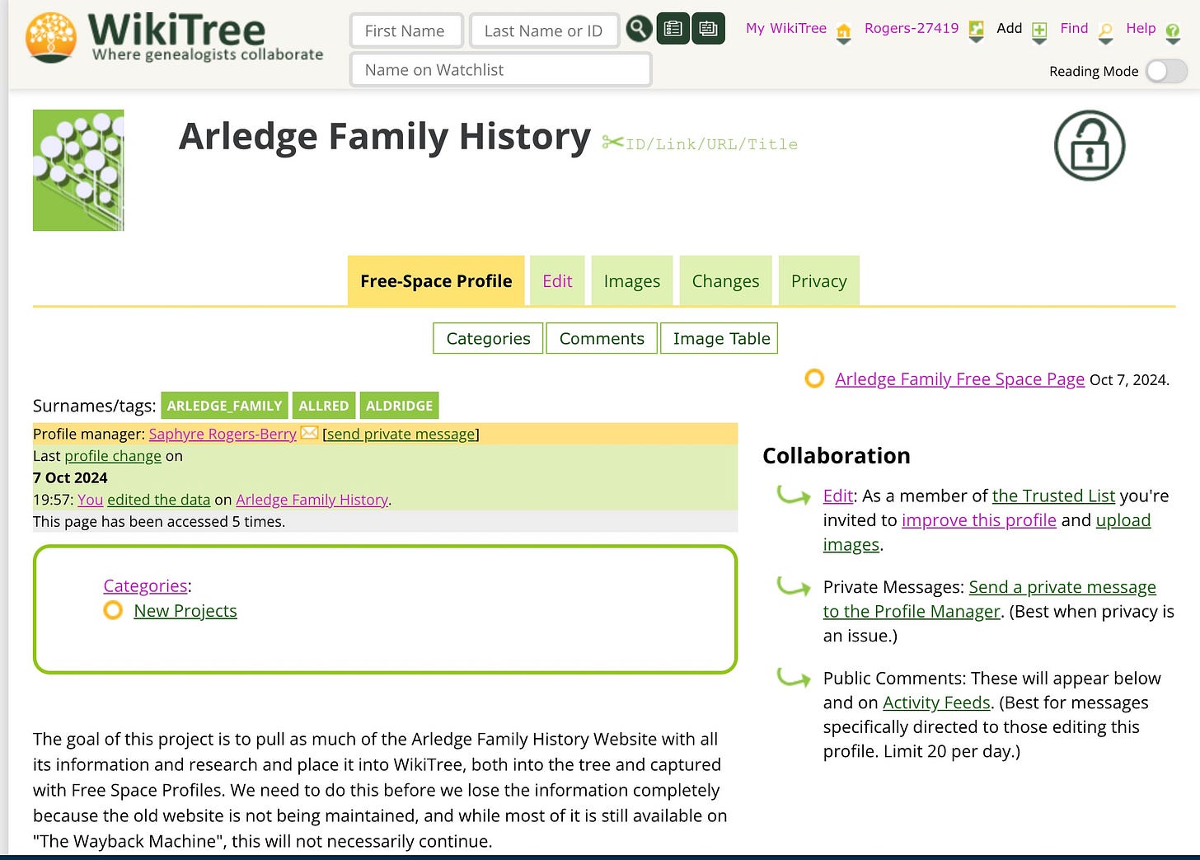Viewport: 1200px width, 860px height.
Task: Open the Trusted List link
Action: point(1053,496)
